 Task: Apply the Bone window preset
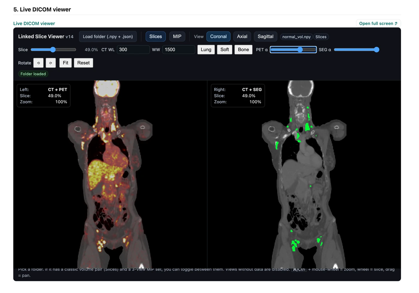coord(243,49)
